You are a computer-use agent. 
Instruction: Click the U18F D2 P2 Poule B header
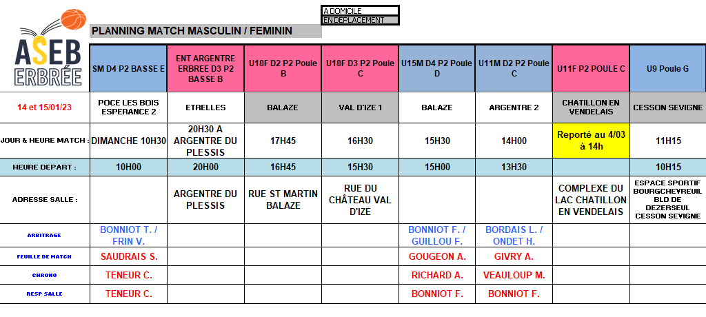tap(283, 68)
